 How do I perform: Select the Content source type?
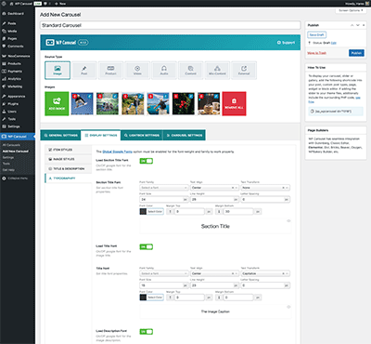pyautogui.click(x=190, y=71)
